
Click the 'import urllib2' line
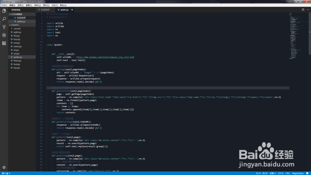point(55,26)
